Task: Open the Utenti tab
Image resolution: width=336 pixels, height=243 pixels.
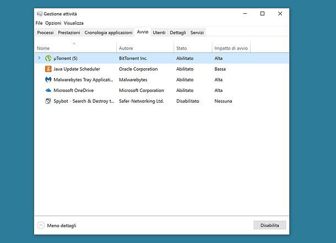Action: click(x=159, y=32)
